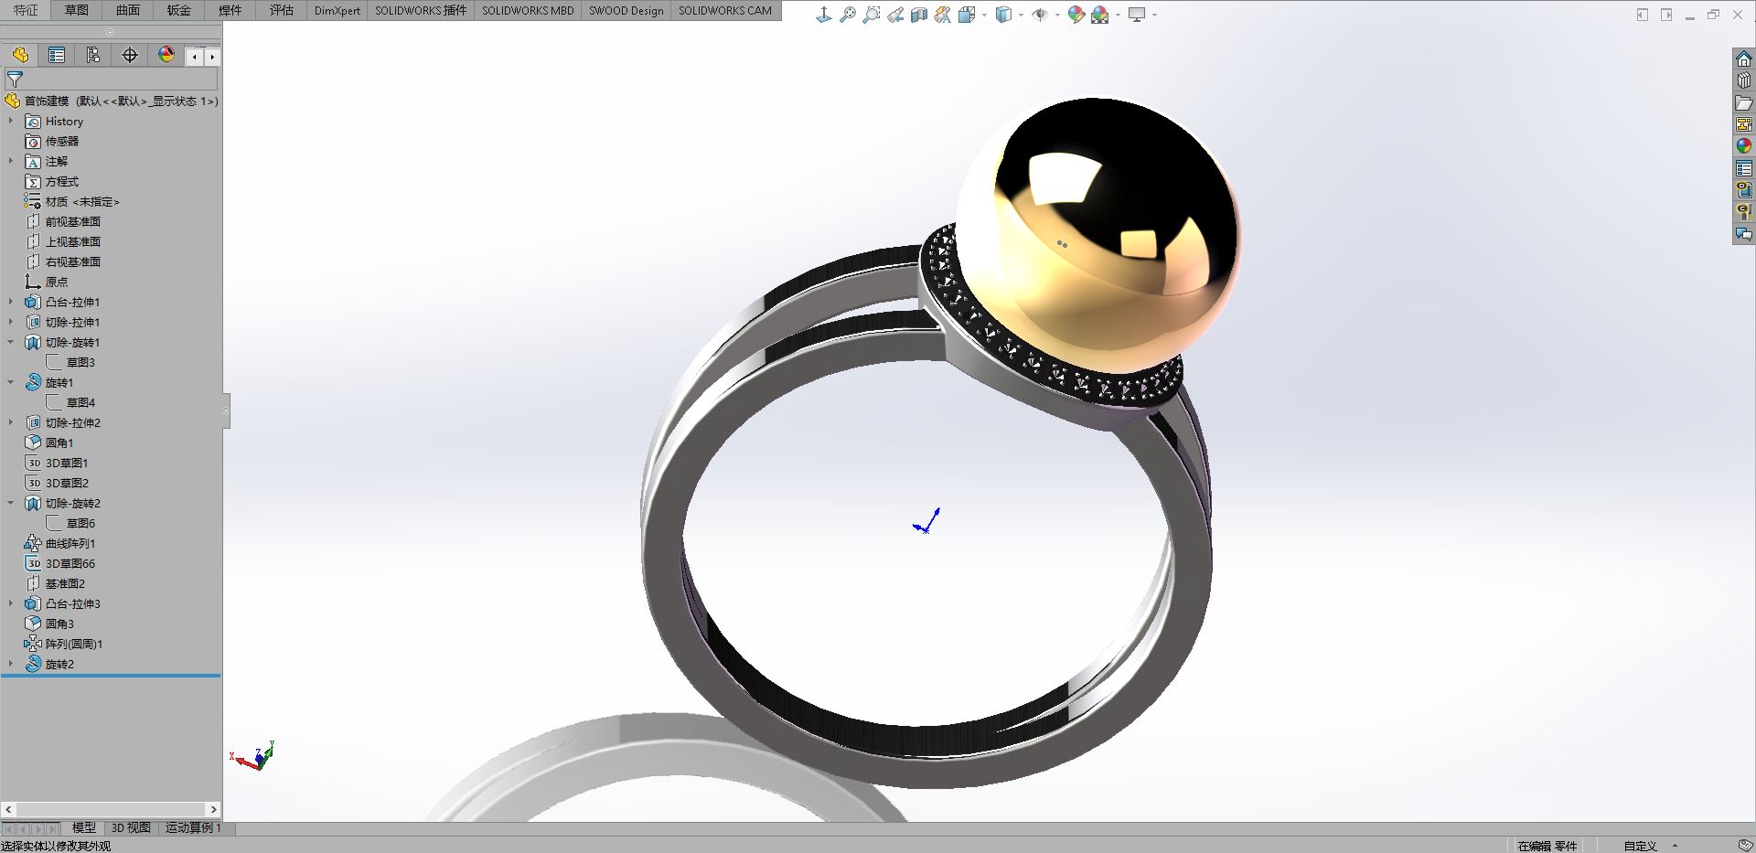Expand the History folder node
The width and height of the screenshot is (1756, 853).
(11, 121)
